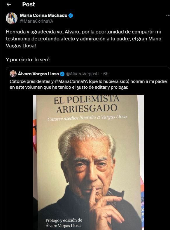Open the book cover photo

click(88, 162)
